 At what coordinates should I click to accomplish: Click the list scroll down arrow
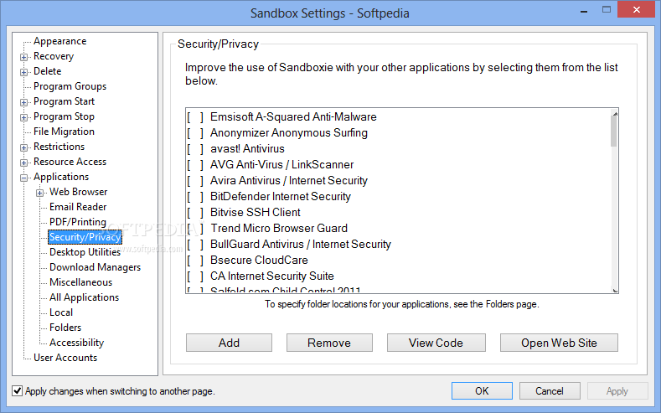(x=615, y=290)
